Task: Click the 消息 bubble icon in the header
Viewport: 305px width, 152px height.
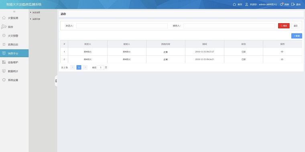Action: [281, 4]
